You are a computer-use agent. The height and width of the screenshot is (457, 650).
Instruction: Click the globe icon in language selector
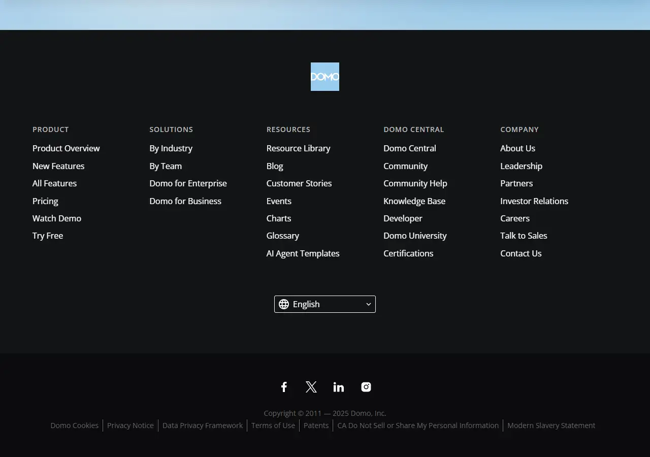tap(284, 304)
